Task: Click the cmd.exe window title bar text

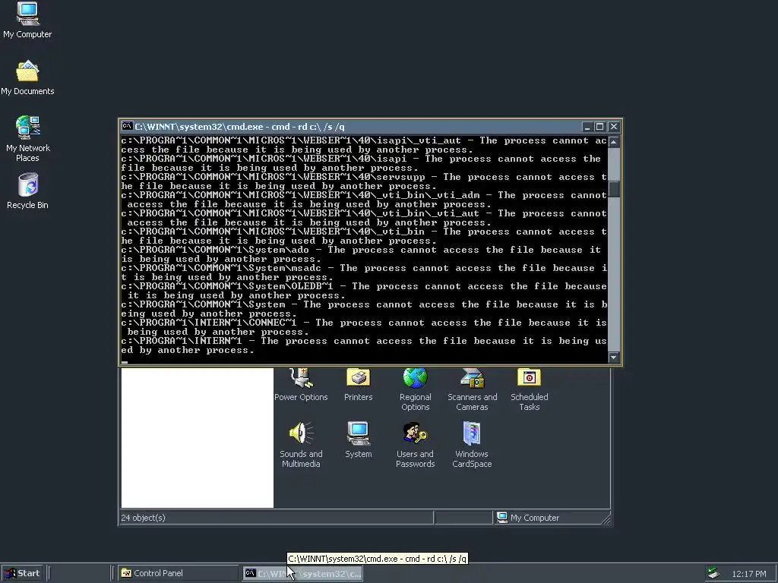Action: 239,127
